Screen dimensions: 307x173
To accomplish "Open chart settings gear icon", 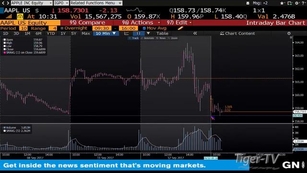I will coord(289,33).
